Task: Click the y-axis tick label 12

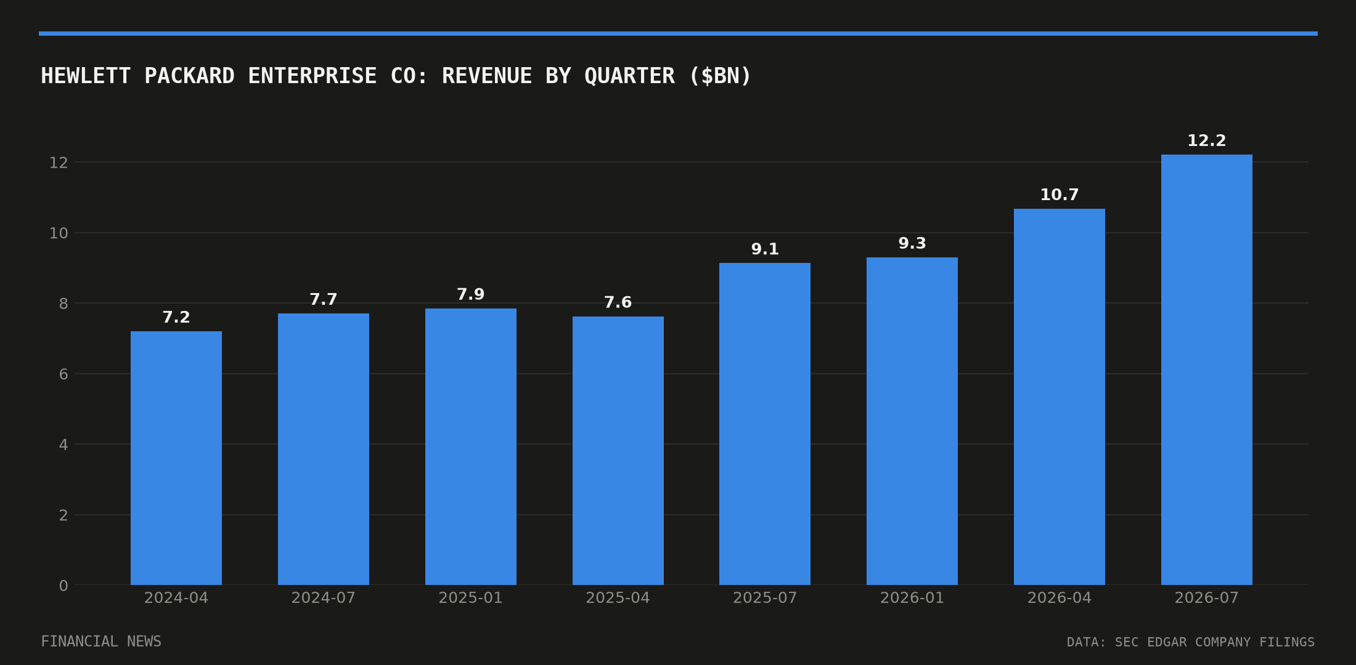Action: pyautogui.click(x=59, y=163)
